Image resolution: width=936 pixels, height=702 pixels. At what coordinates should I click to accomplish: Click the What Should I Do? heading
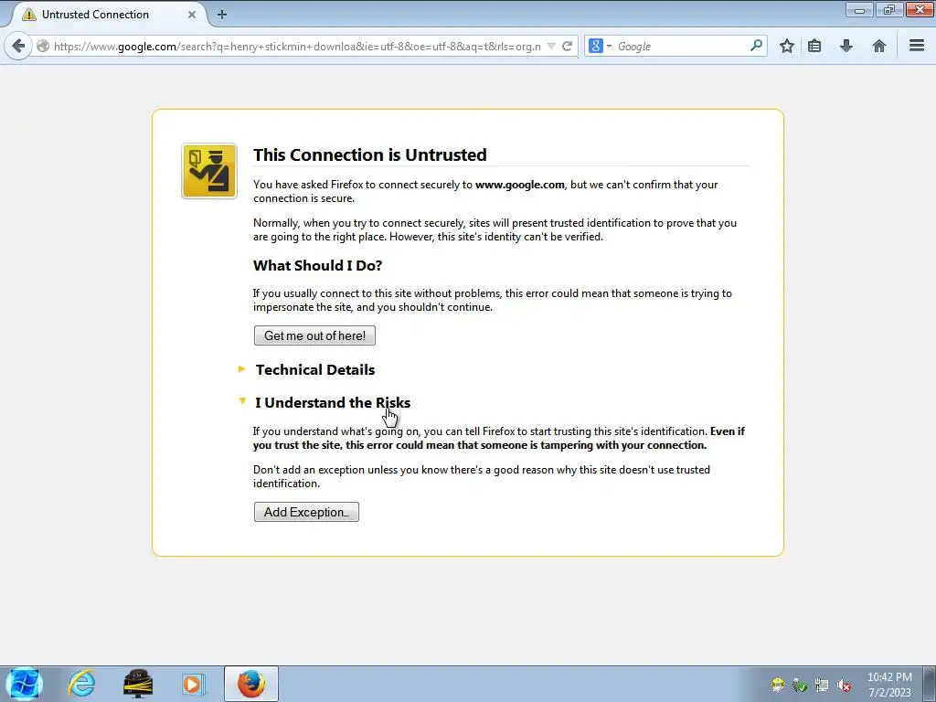pos(317,266)
